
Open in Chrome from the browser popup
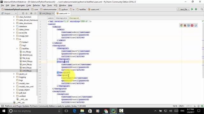pyautogui.click(x=181, y=25)
